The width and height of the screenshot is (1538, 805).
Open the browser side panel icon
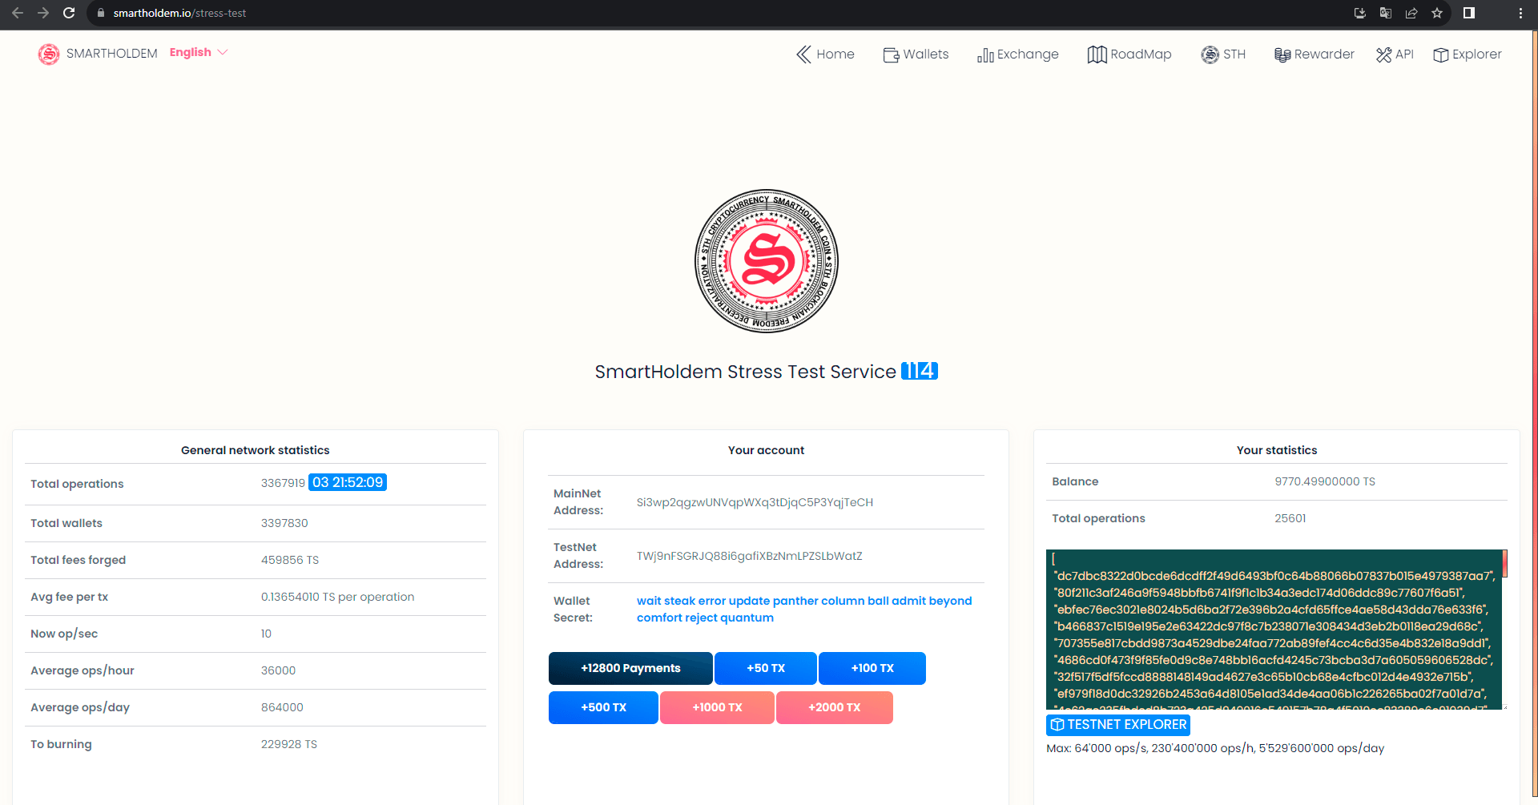[1469, 13]
